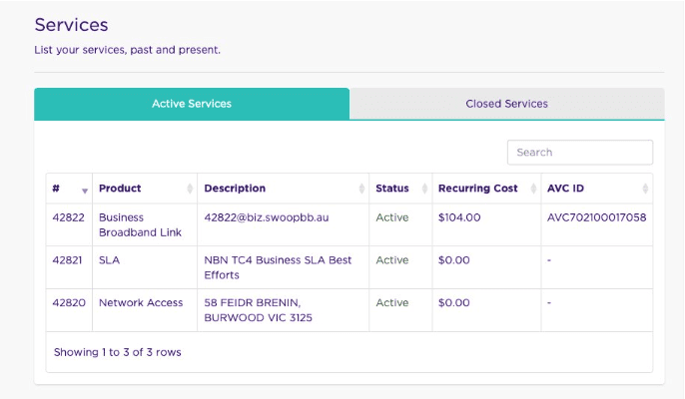Open the Network Access product

(x=139, y=303)
